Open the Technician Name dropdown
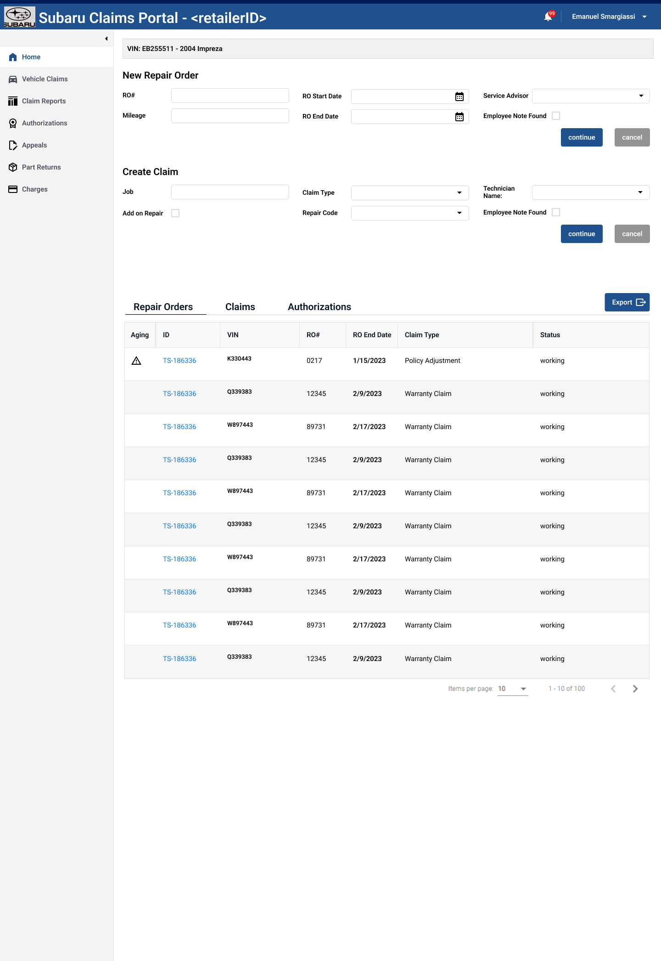This screenshot has height=961, width=661. pyautogui.click(x=590, y=192)
